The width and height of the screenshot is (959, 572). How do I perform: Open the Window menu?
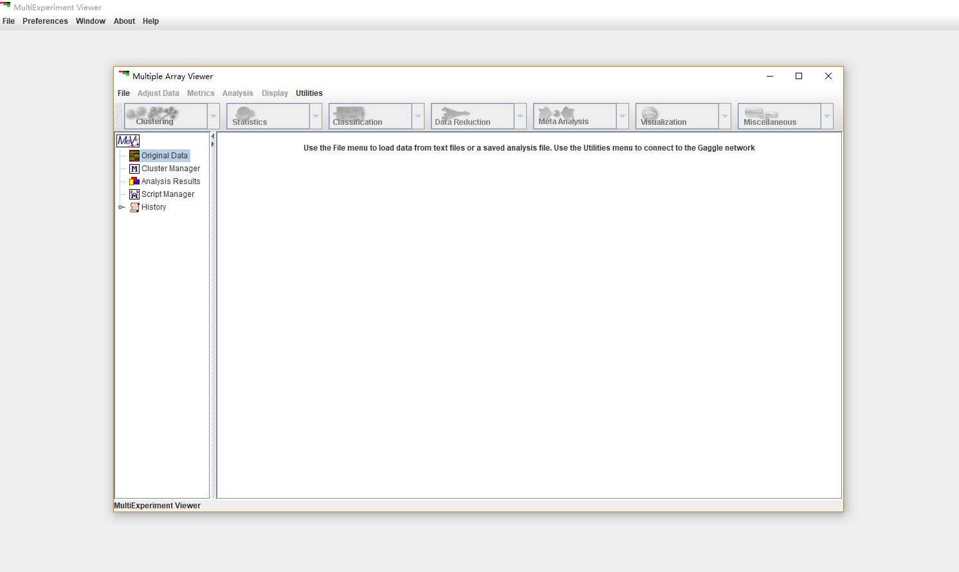click(91, 21)
